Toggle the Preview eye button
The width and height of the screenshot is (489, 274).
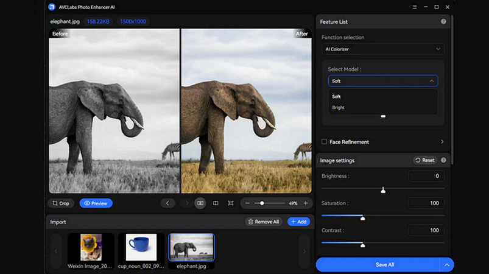(x=96, y=203)
